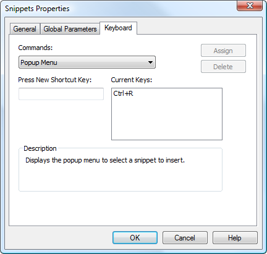Click the Press New Shortcut Key label

(55, 80)
